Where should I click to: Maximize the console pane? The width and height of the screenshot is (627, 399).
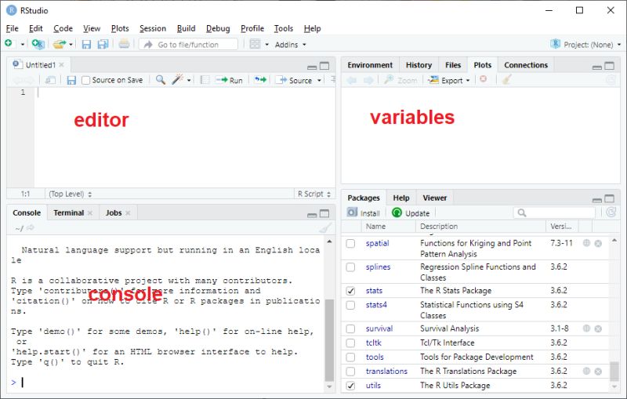pos(324,213)
